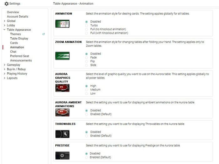
Task: Open the Themes settings page
Action: tap(15, 34)
